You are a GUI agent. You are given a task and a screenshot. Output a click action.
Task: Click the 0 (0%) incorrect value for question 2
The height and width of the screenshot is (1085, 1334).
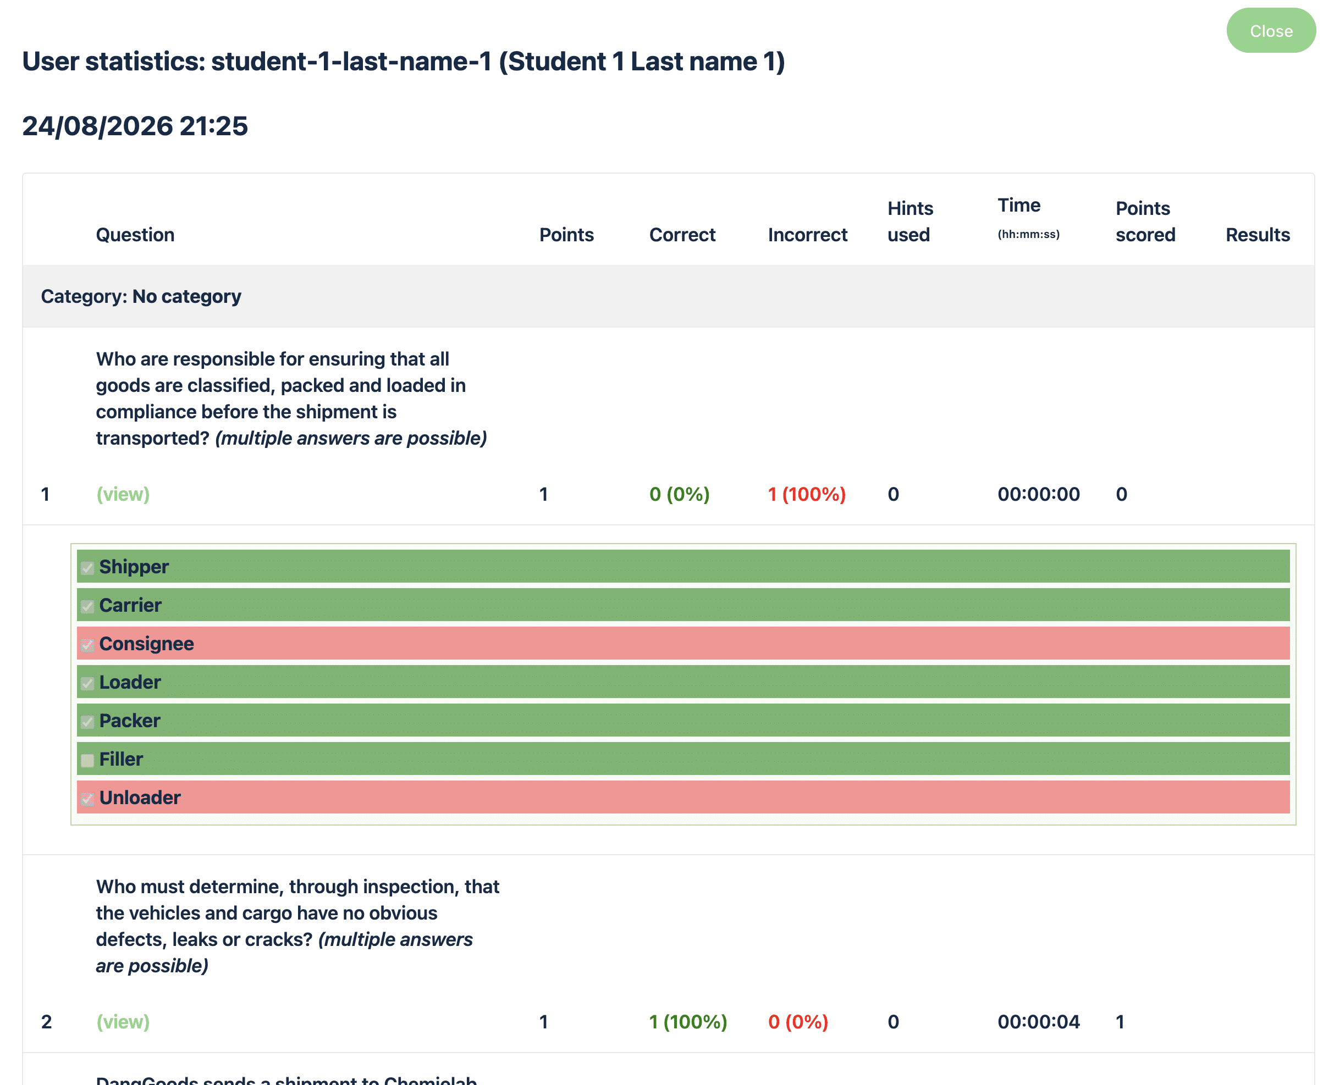click(798, 1022)
